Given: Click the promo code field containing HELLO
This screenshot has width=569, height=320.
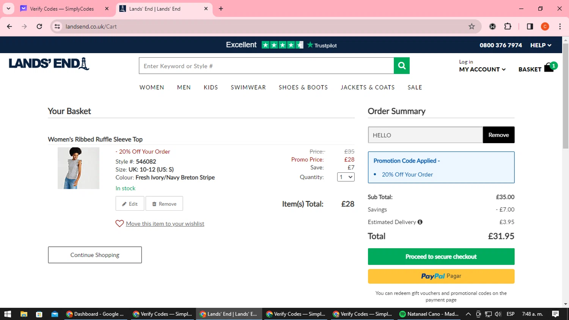Looking at the screenshot, I should [425, 135].
